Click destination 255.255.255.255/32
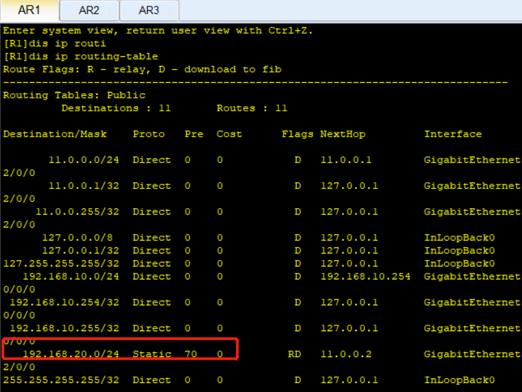 click(x=62, y=380)
